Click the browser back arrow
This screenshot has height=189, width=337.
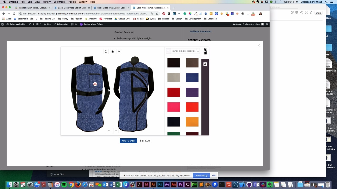[x=3, y=14]
